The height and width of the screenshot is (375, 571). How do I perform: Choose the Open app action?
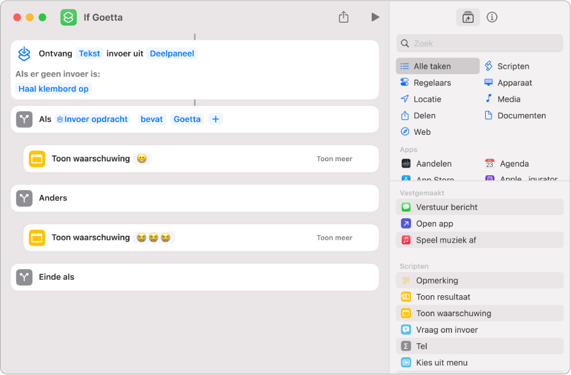coord(480,224)
